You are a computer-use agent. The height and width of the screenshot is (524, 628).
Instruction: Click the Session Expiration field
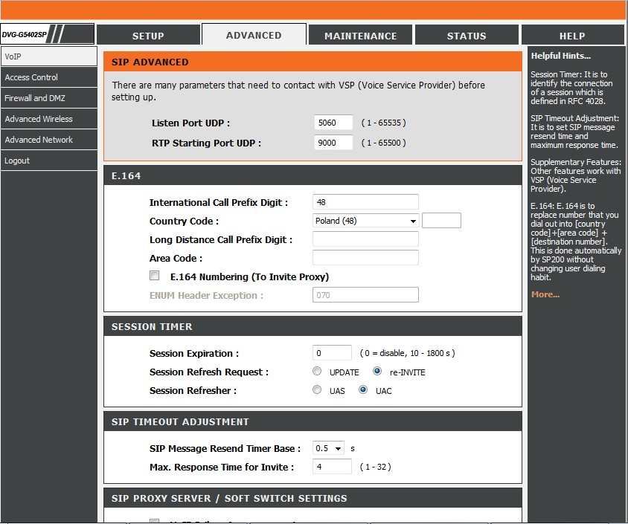(x=332, y=353)
